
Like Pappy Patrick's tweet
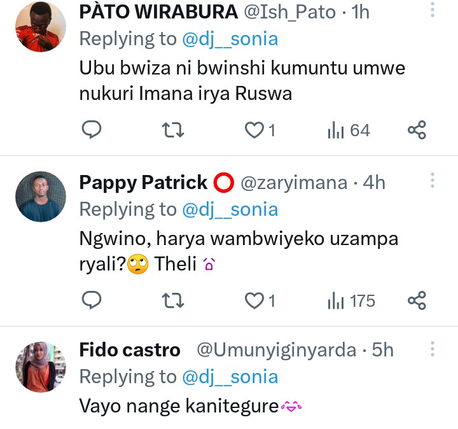(254, 300)
